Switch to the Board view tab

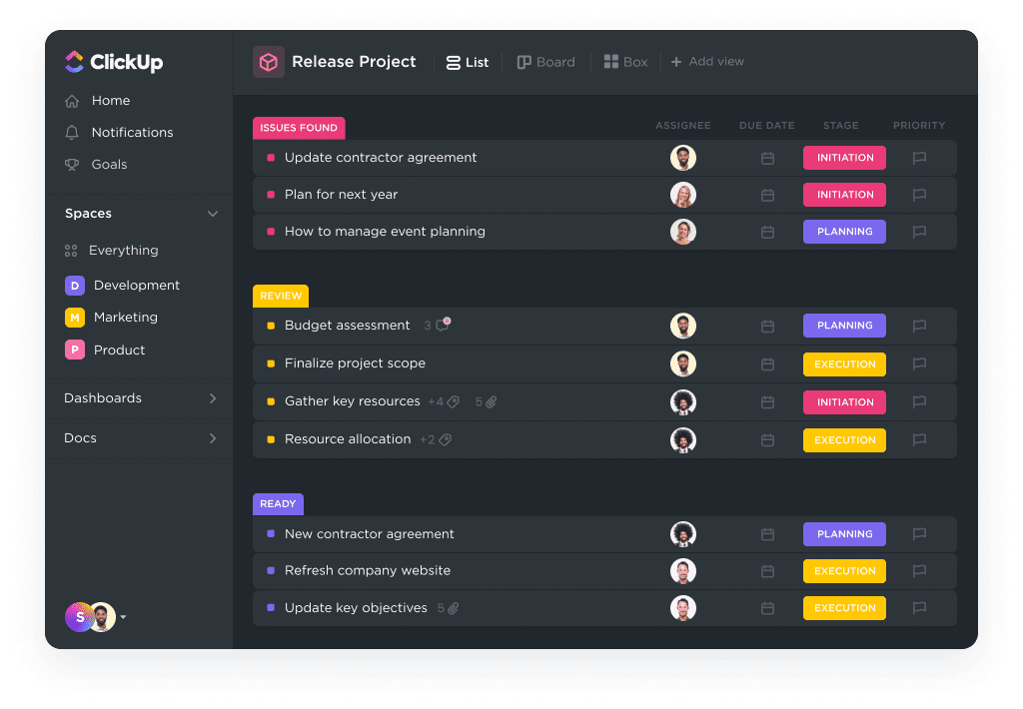[x=545, y=61]
